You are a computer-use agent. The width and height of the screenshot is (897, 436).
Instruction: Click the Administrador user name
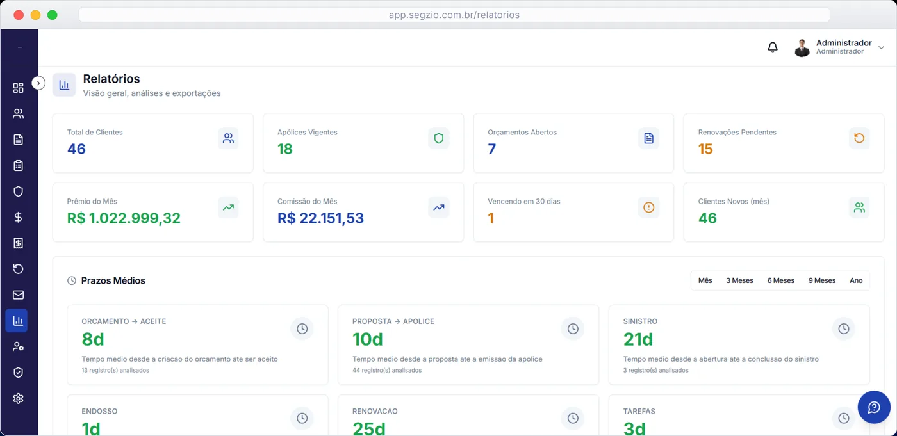[844, 43]
